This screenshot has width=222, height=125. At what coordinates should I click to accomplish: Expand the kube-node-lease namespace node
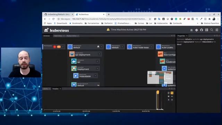coord(151,47)
